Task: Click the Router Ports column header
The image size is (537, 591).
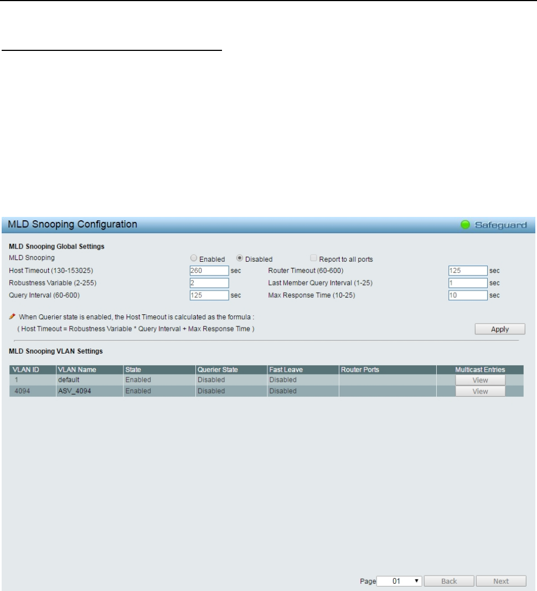Action: [x=388, y=370]
